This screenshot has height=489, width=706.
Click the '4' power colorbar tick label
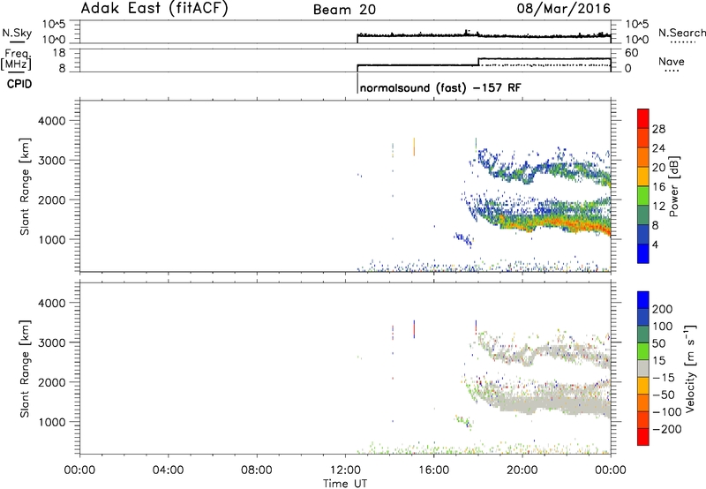(x=655, y=244)
